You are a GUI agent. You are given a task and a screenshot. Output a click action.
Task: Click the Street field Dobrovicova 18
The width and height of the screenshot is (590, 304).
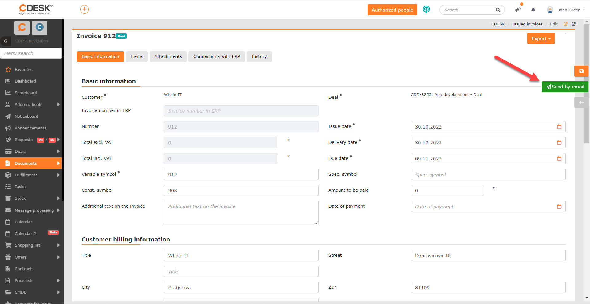click(488, 256)
